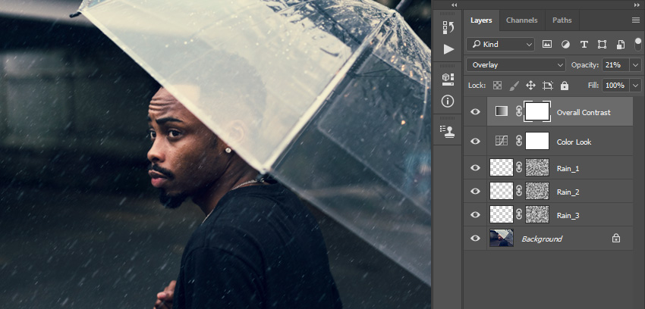Screen dimensions: 645x309
Task: Select the Background layer name
Action: (x=542, y=239)
